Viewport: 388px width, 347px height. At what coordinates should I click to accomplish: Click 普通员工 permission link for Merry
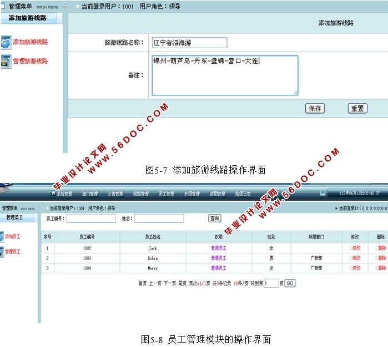(219, 268)
